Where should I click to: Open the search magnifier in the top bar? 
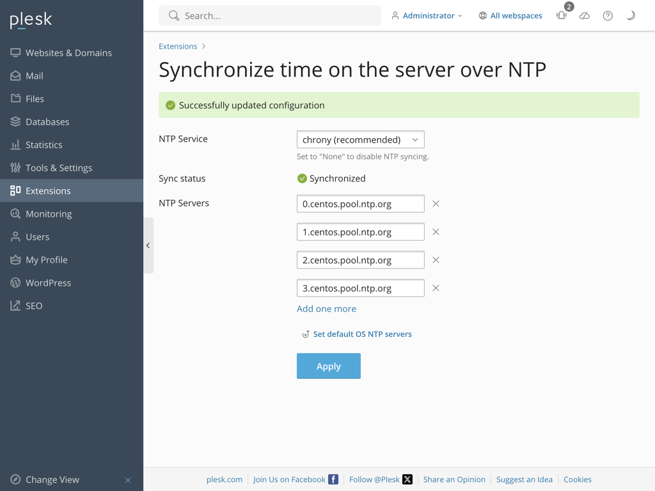click(173, 15)
